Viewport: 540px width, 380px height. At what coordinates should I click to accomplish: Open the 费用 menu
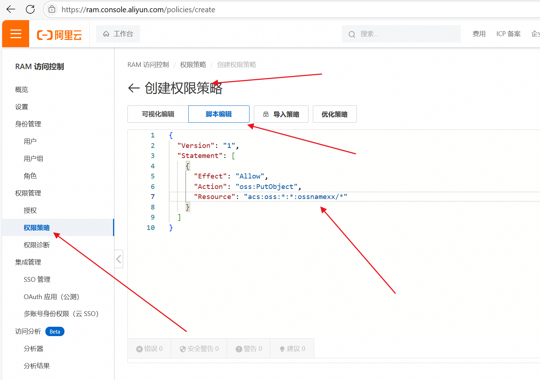(x=479, y=34)
